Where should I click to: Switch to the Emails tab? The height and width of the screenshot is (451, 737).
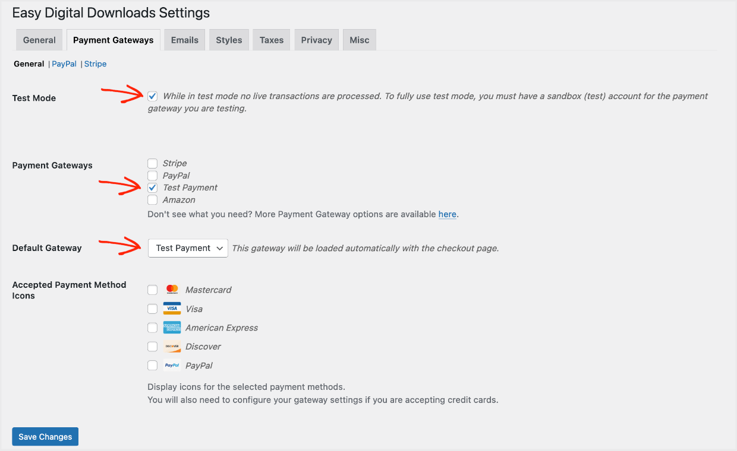point(184,40)
